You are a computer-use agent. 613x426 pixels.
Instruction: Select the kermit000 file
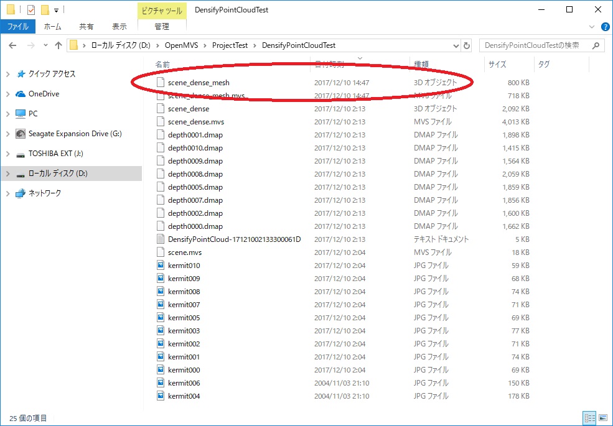pos(184,370)
